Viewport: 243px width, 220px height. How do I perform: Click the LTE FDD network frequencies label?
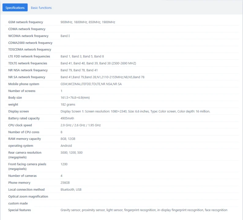click(x=29, y=56)
